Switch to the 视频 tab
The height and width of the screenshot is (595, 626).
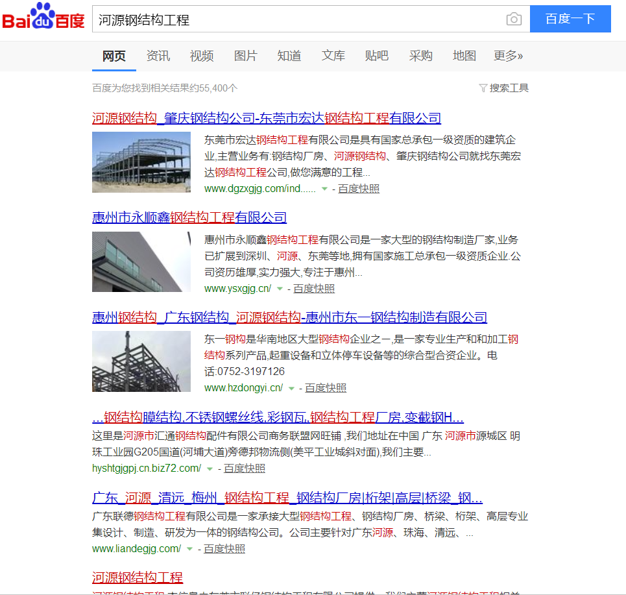pyautogui.click(x=202, y=56)
